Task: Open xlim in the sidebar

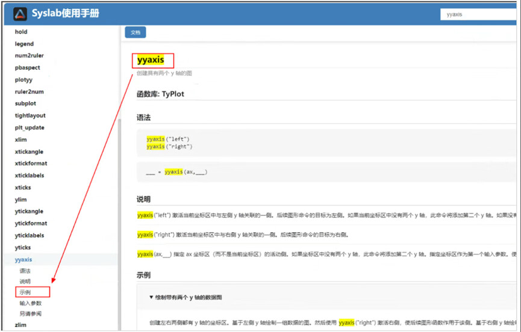Action: pyautogui.click(x=20, y=140)
